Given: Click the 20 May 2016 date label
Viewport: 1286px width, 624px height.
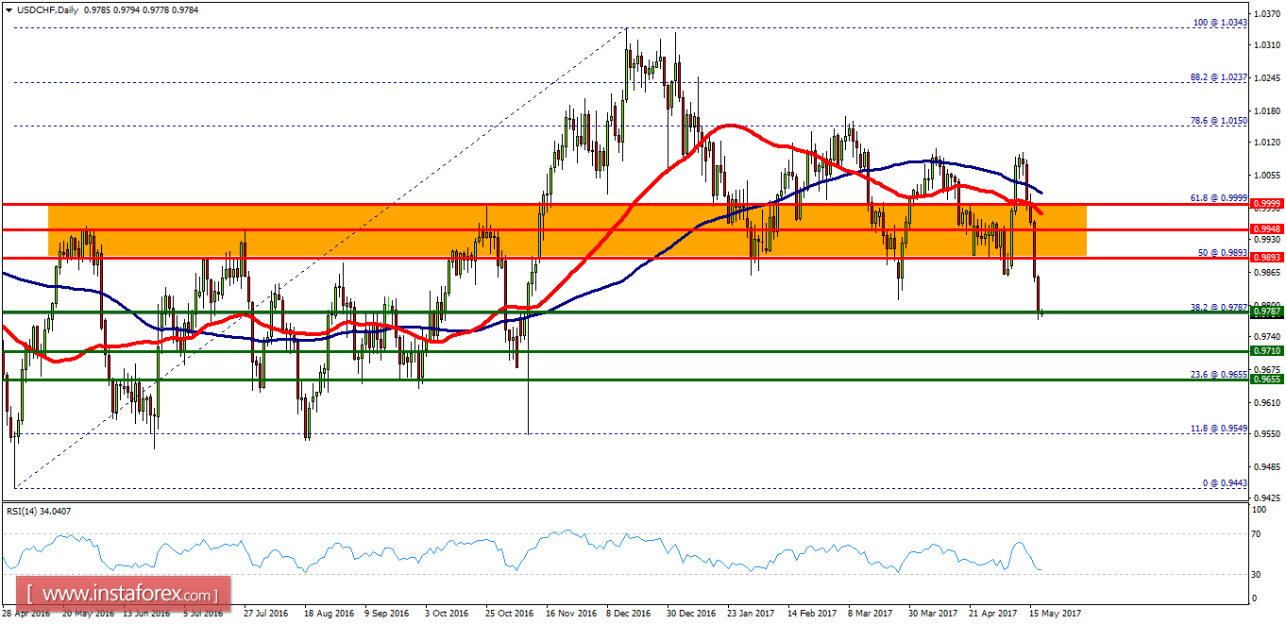Looking at the screenshot, I should pos(87,613).
